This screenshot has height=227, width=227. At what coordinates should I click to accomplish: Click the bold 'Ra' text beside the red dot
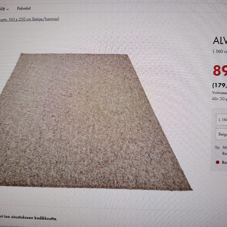(225, 162)
